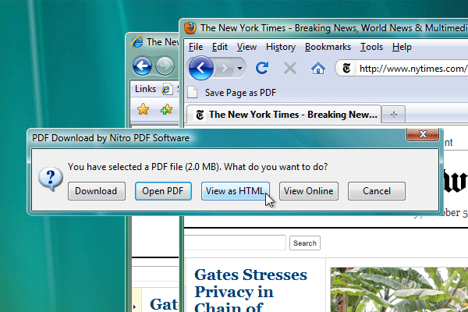Click the Download button in dialog
468x312 pixels.
(x=96, y=191)
